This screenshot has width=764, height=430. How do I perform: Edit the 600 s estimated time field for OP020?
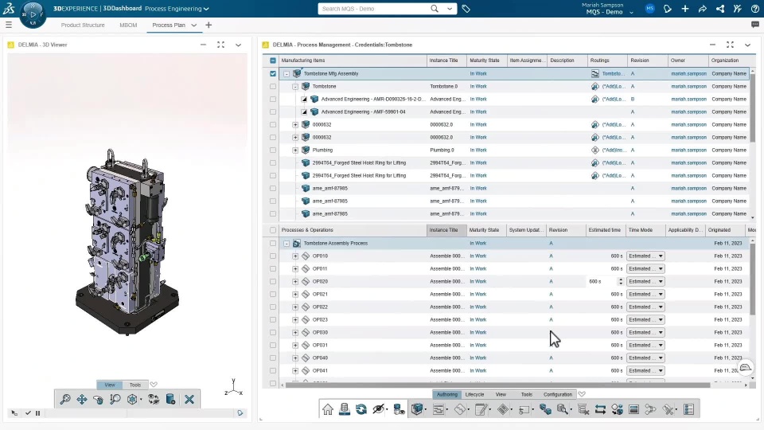coord(602,281)
